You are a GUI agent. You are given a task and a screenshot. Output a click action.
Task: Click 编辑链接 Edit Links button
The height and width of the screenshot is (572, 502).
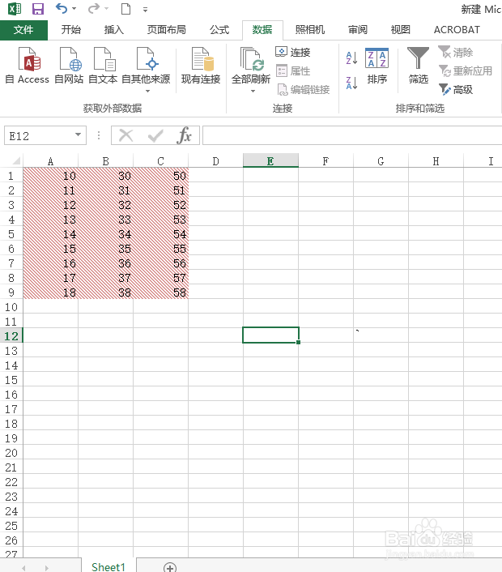[x=304, y=89]
